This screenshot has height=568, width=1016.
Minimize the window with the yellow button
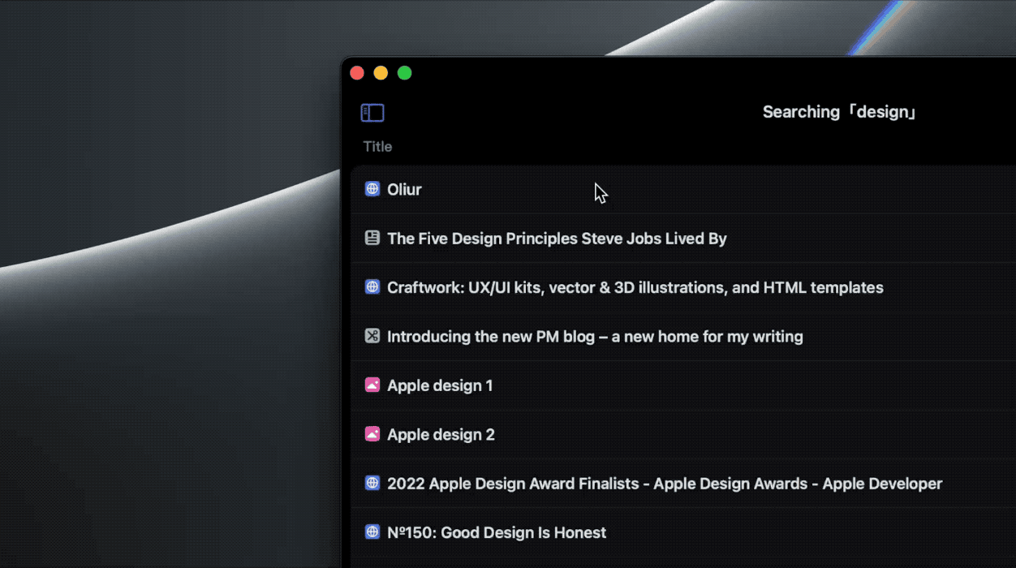[381, 73]
